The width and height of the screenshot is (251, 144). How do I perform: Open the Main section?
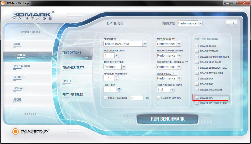pos(17,44)
